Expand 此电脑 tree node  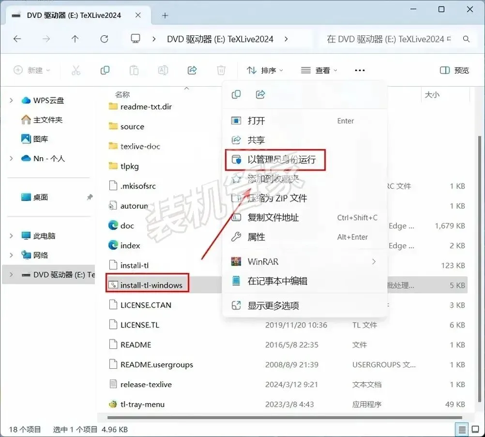tap(11, 236)
